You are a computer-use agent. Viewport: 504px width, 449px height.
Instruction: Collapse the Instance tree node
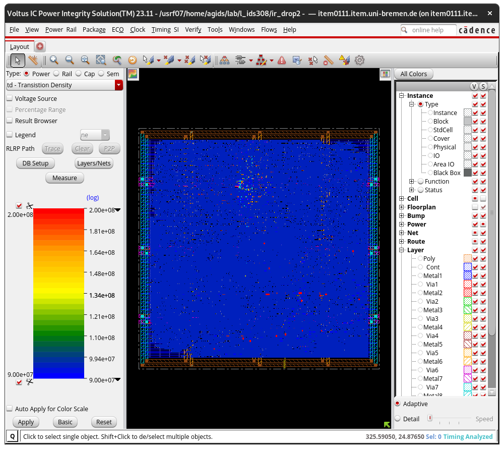click(x=402, y=96)
